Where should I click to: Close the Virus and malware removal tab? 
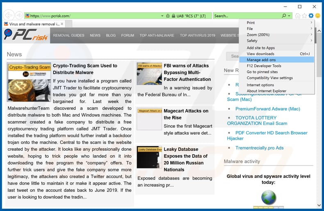[62, 24]
